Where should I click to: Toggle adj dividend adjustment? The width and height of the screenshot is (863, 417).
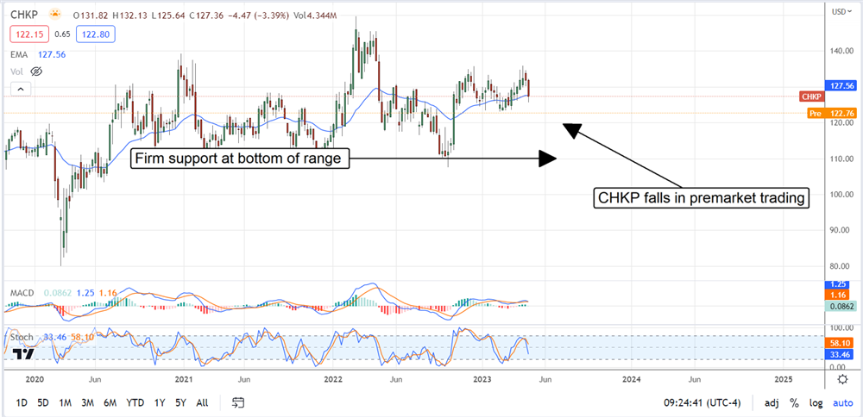point(772,402)
